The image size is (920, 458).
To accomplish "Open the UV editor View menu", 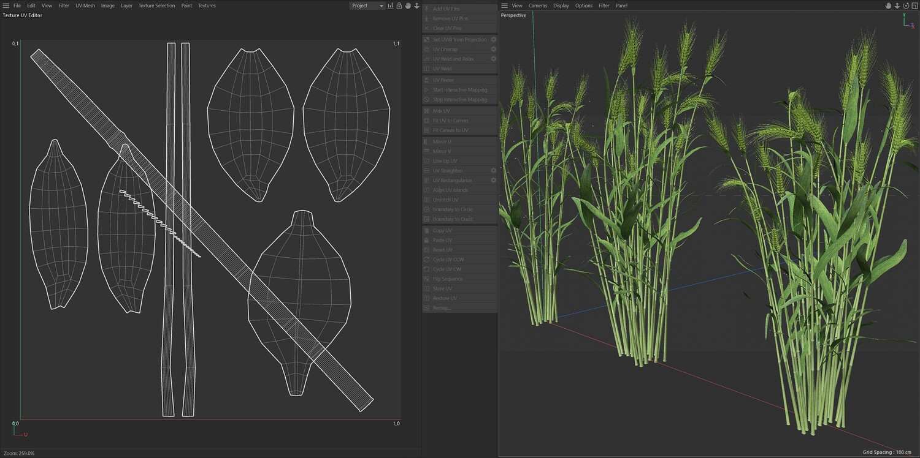I will 47,6.
